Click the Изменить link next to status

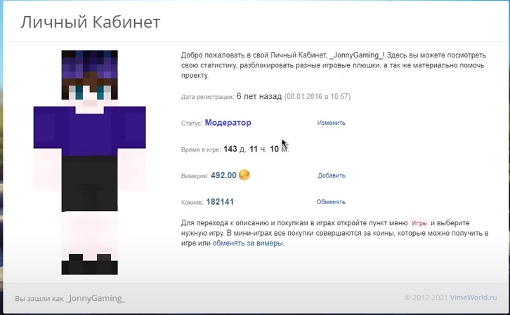[331, 123]
